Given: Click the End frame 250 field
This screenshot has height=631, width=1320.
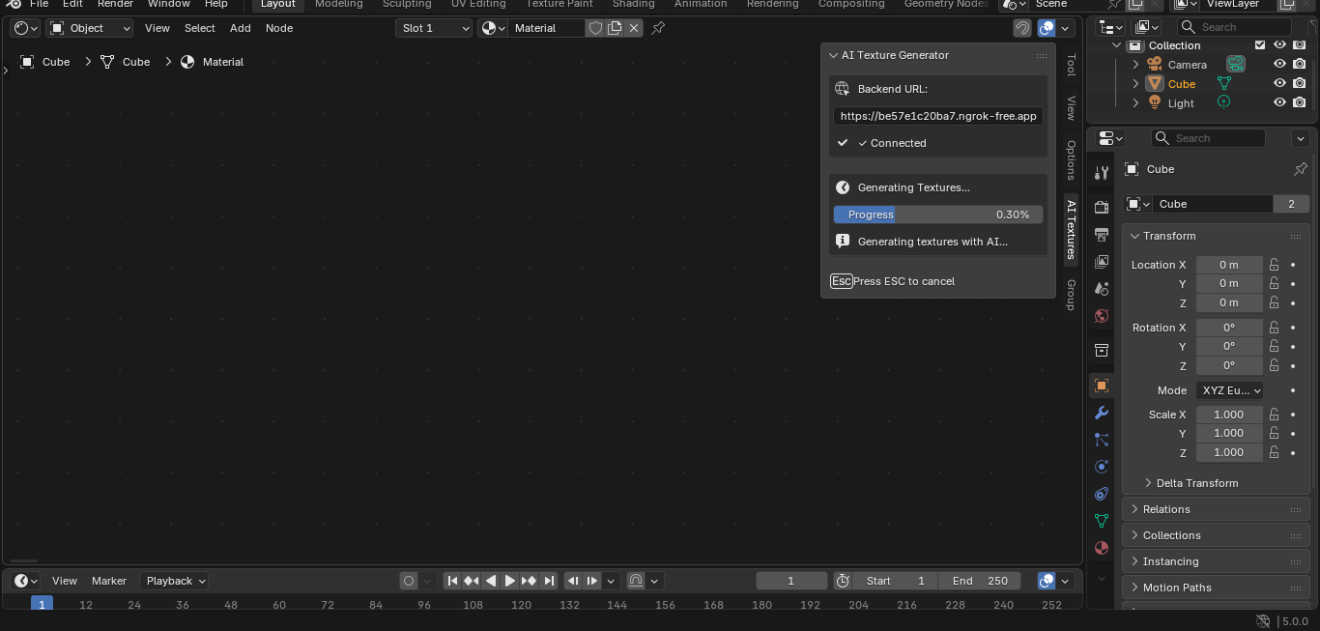Looking at the screenshot, I should [x=979, y=581].
